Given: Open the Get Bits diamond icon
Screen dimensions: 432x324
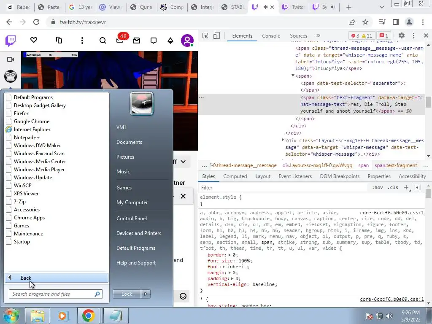Looking at the screenshot, I should click(170, 41).
